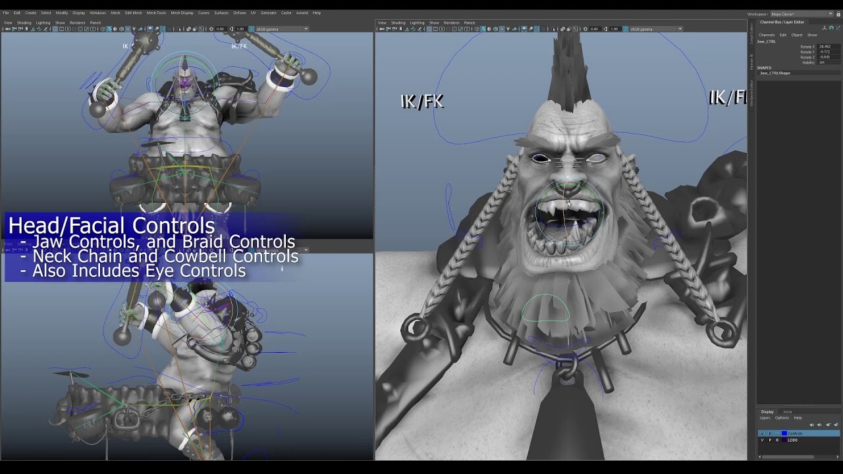Click the P playback toggle on Controls layer
843x474 pixels.
pyautogui.click(x=771, y=433)
